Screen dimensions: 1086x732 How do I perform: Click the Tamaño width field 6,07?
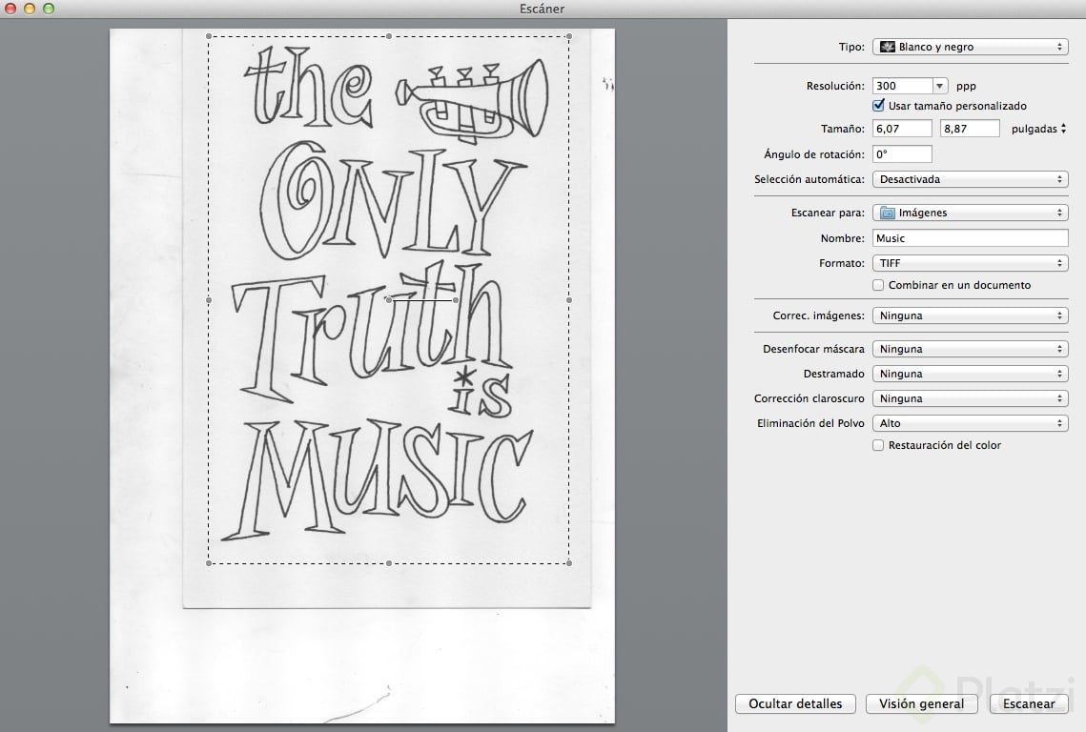902,129
